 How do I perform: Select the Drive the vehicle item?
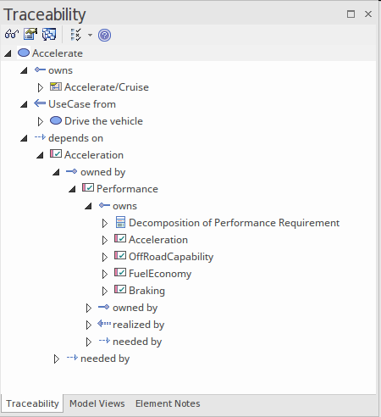[103, 121]
